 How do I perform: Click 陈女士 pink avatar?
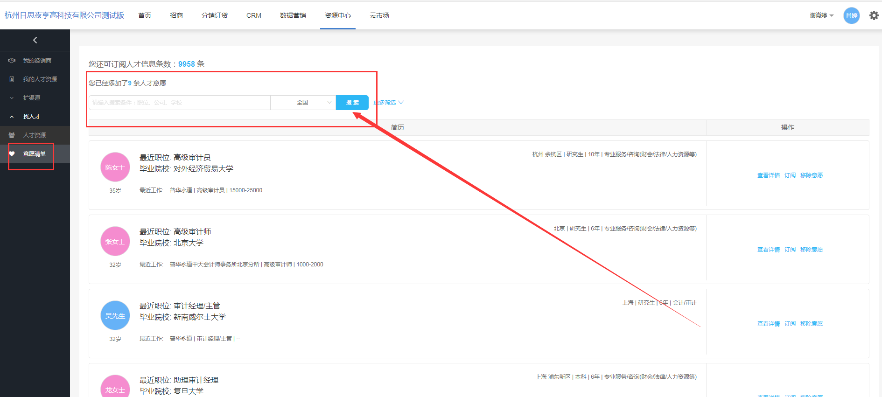click(115, 167)
